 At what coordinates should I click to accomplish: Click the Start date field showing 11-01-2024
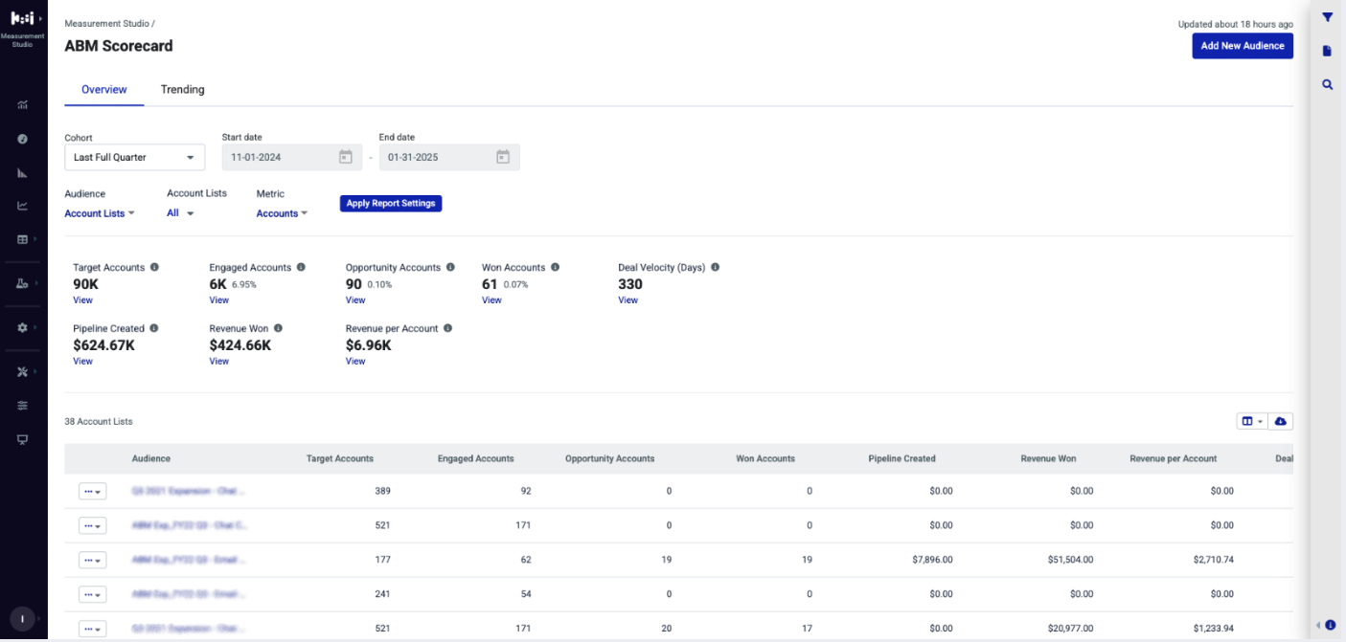292,157
